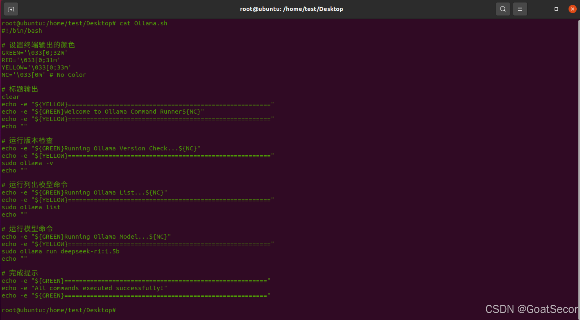Click the YELLOW='\033[0;33m' line
The image size is (580, 320).
(36, 67)
